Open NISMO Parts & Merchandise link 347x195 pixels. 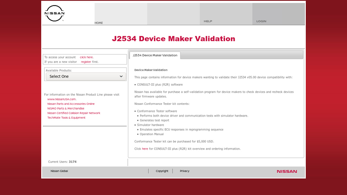tap(66, 108)
